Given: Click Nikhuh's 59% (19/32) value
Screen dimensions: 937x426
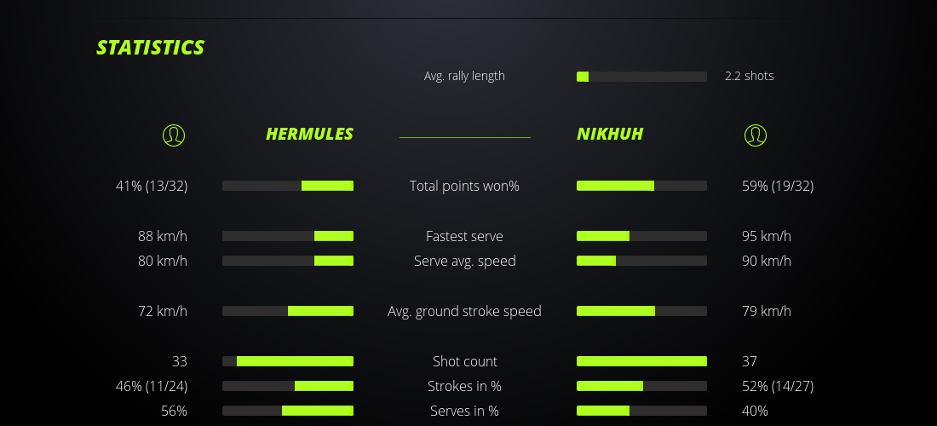Looking at the screenshot, I should [x=778, y=186].
